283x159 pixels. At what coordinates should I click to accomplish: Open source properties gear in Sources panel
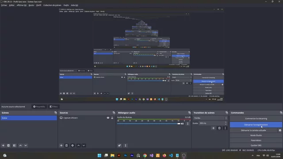[x=73, y=145]
